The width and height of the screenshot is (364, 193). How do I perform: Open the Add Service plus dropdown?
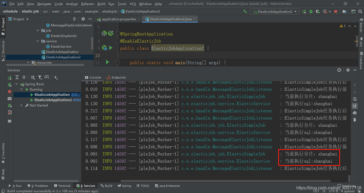tap(55, 77)
